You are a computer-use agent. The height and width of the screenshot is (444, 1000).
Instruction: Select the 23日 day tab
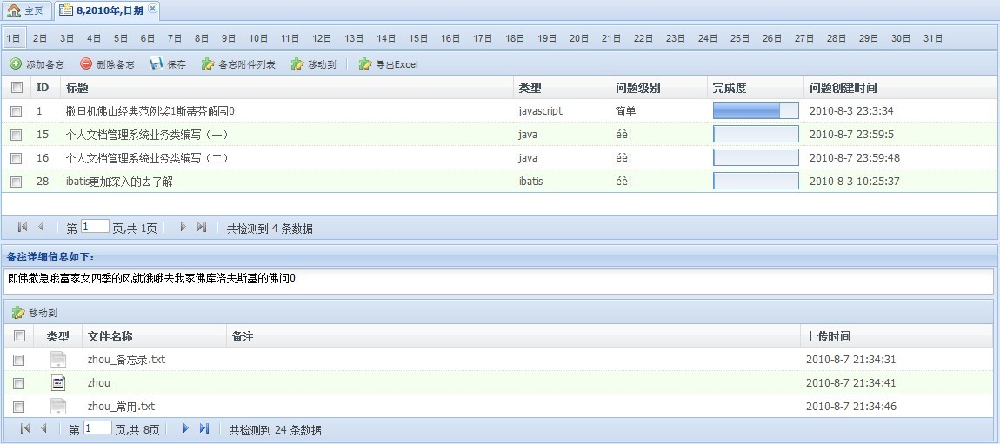point(676,38)
